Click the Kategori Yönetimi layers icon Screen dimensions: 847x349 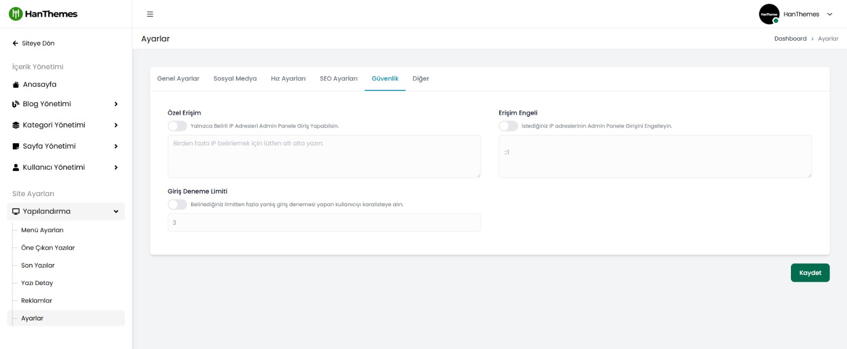point(16,125)
